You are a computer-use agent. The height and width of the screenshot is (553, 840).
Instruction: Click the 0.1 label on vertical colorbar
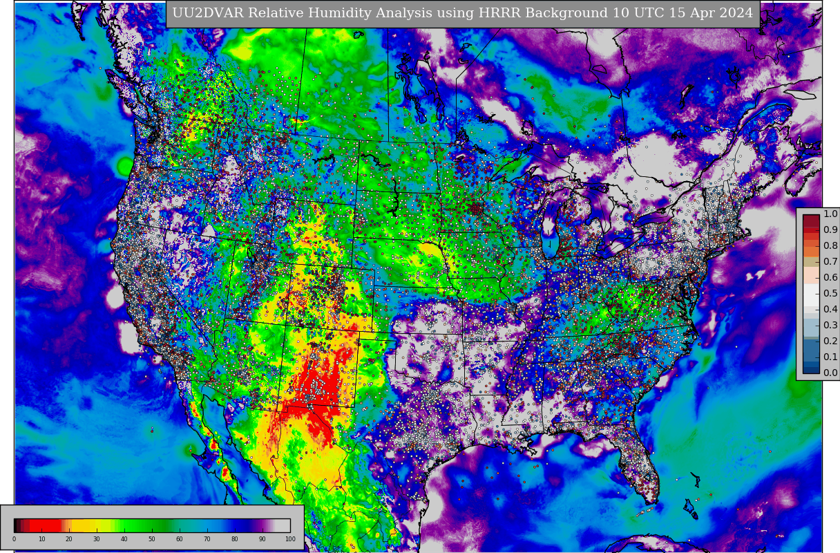tap(830, 357)
